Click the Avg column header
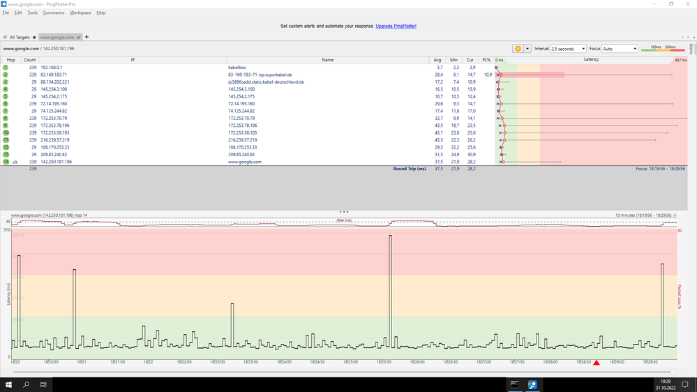The height and width of the screenshot is (392, 697). (437, 60)
